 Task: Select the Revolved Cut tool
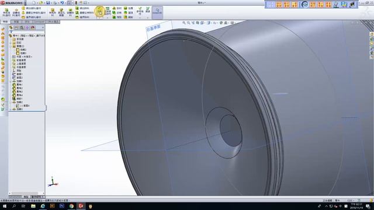pos(70,12)
